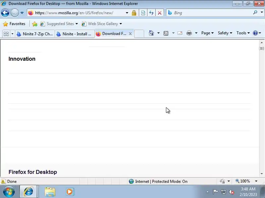Open a new blank tab
The height and width of the screenshot is (198, 265).
pyautogui.click(x=139, y=34)
